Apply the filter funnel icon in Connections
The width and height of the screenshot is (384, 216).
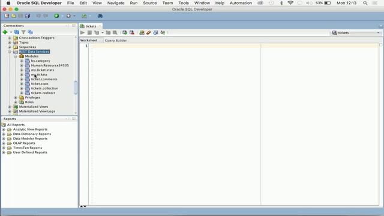(23, 32)
